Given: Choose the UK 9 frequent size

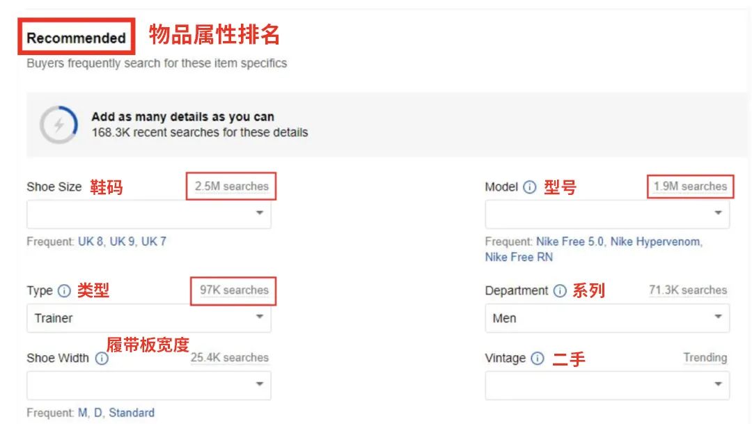Looking at the screenshot, I should [122, 242].
